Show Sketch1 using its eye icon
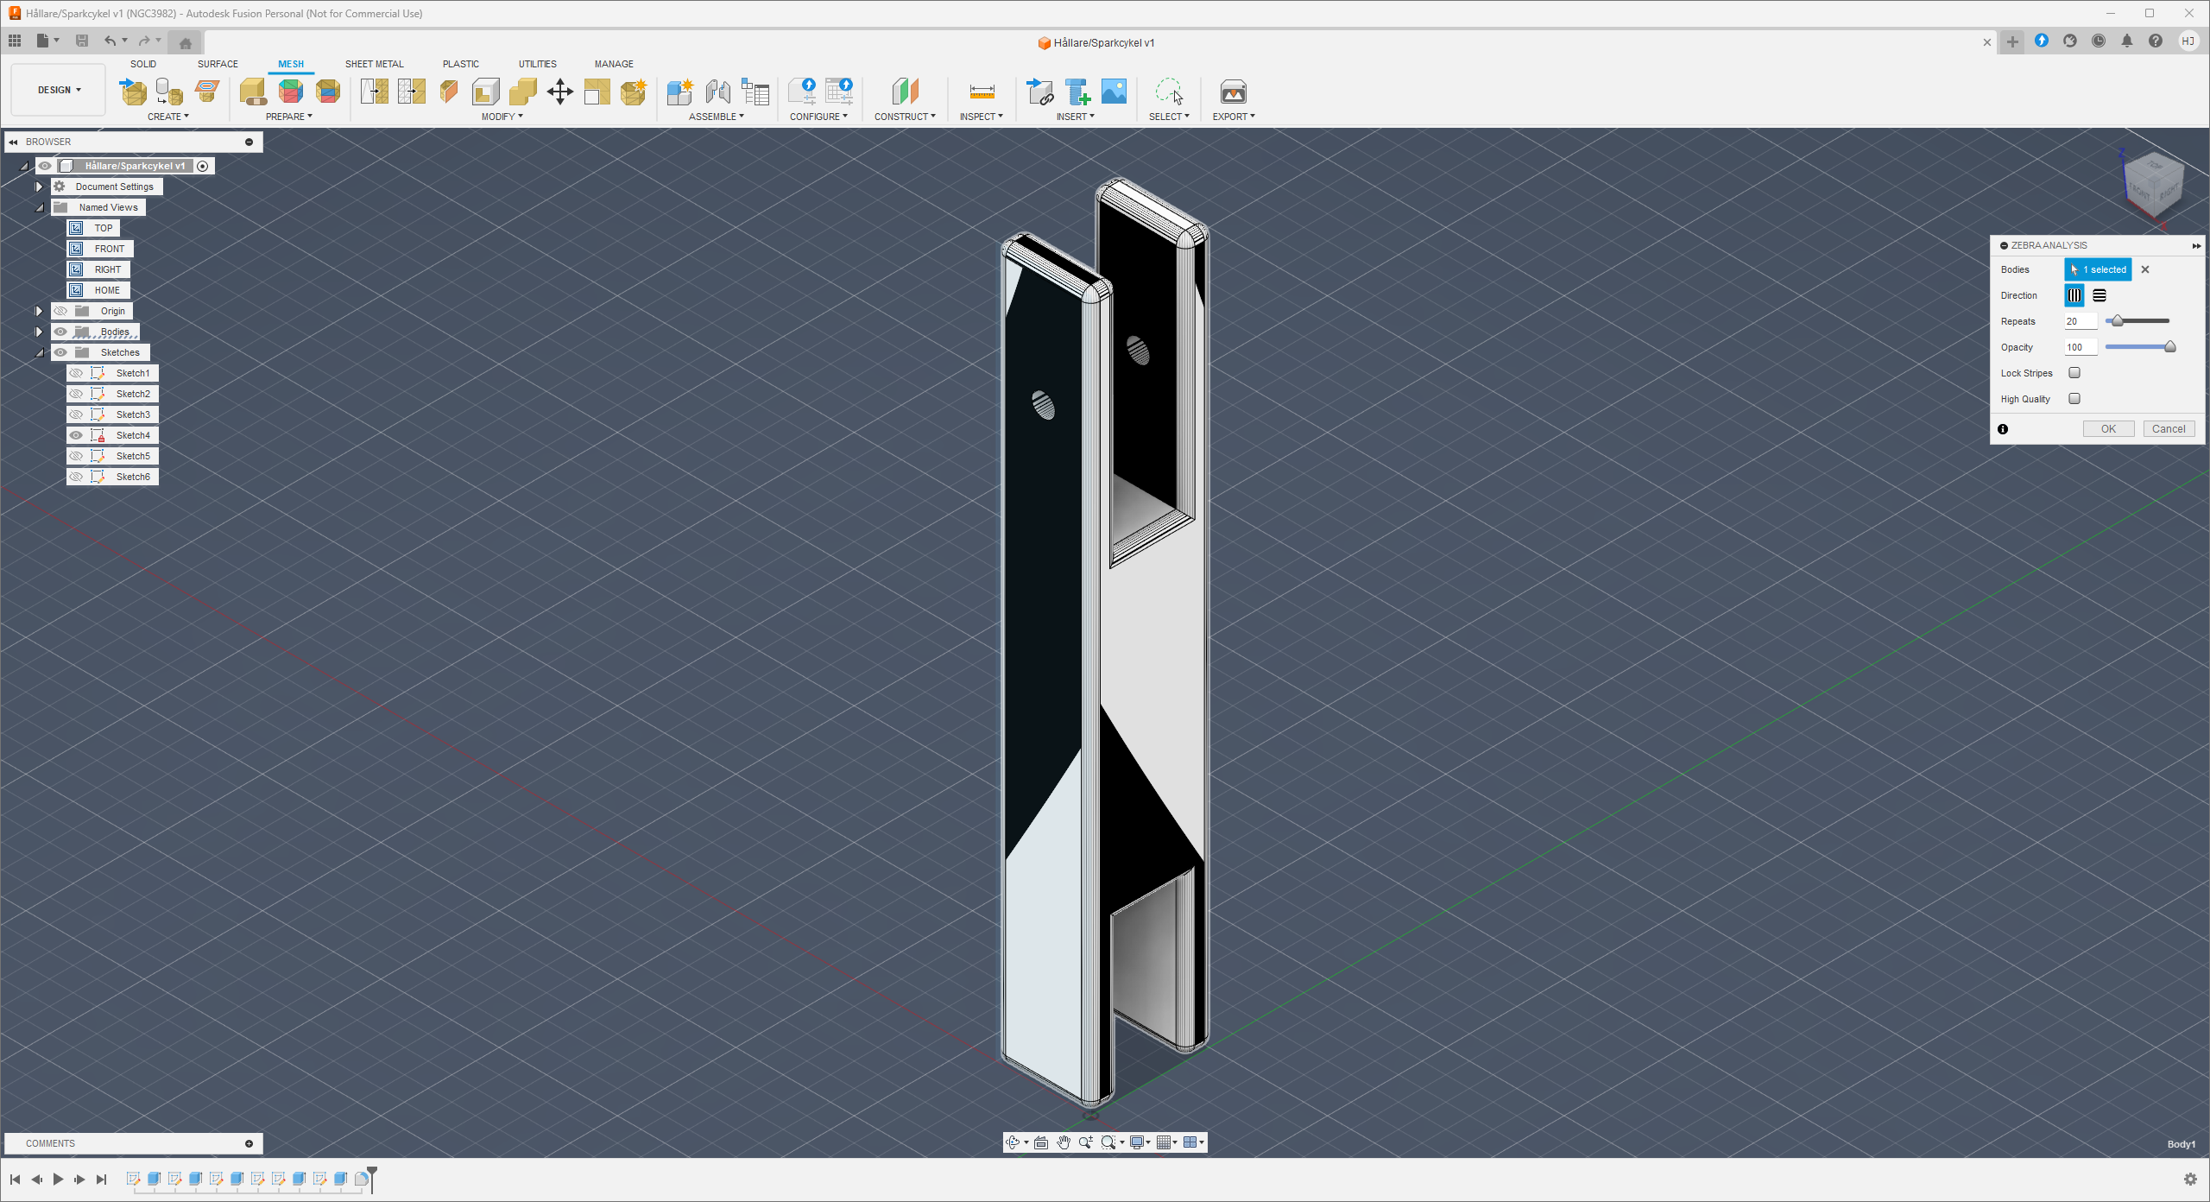This screenshot has width=2210, height=1202. tap(76, 373)
